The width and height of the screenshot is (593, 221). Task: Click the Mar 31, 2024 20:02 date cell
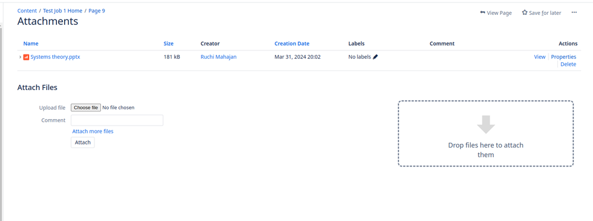297,57
